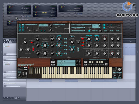Click the first patch in the patch list

pyautogui.click(x=66, y=61)
